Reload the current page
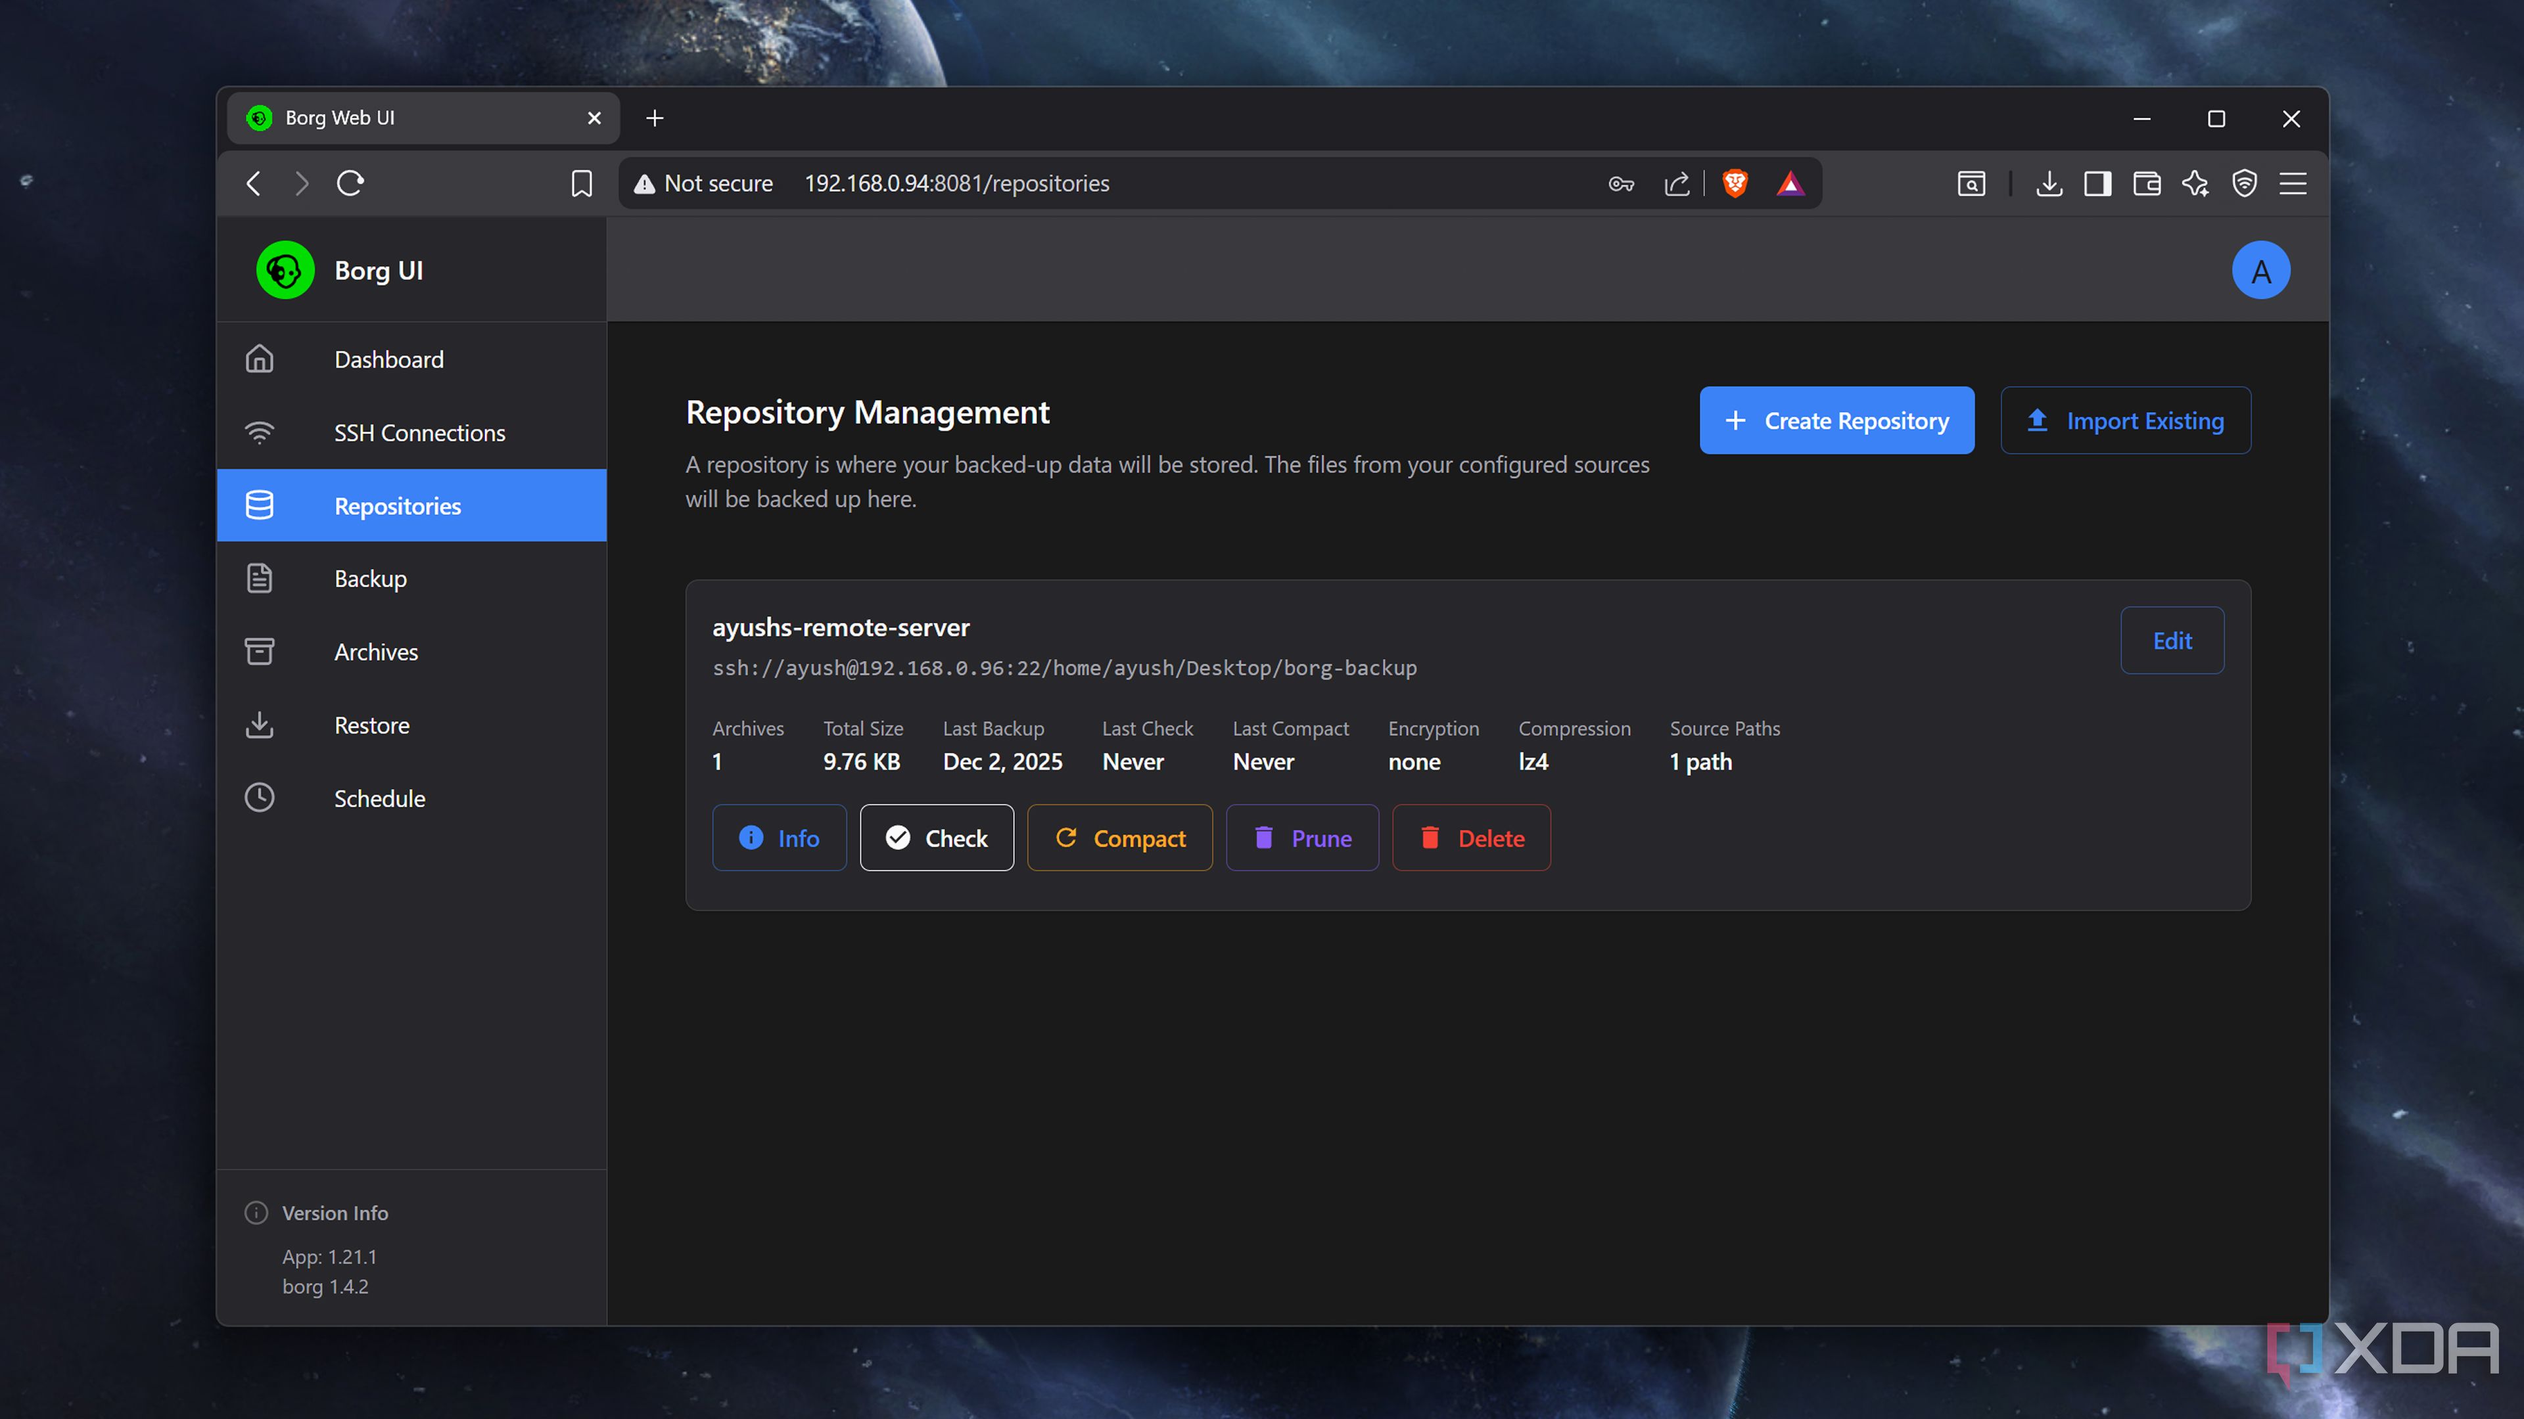 [351, 184]
